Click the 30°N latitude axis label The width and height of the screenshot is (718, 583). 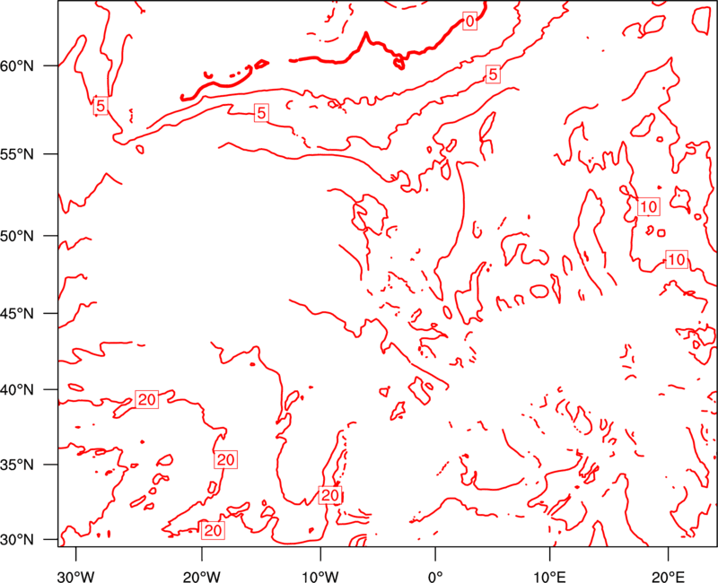click(17, 540)
